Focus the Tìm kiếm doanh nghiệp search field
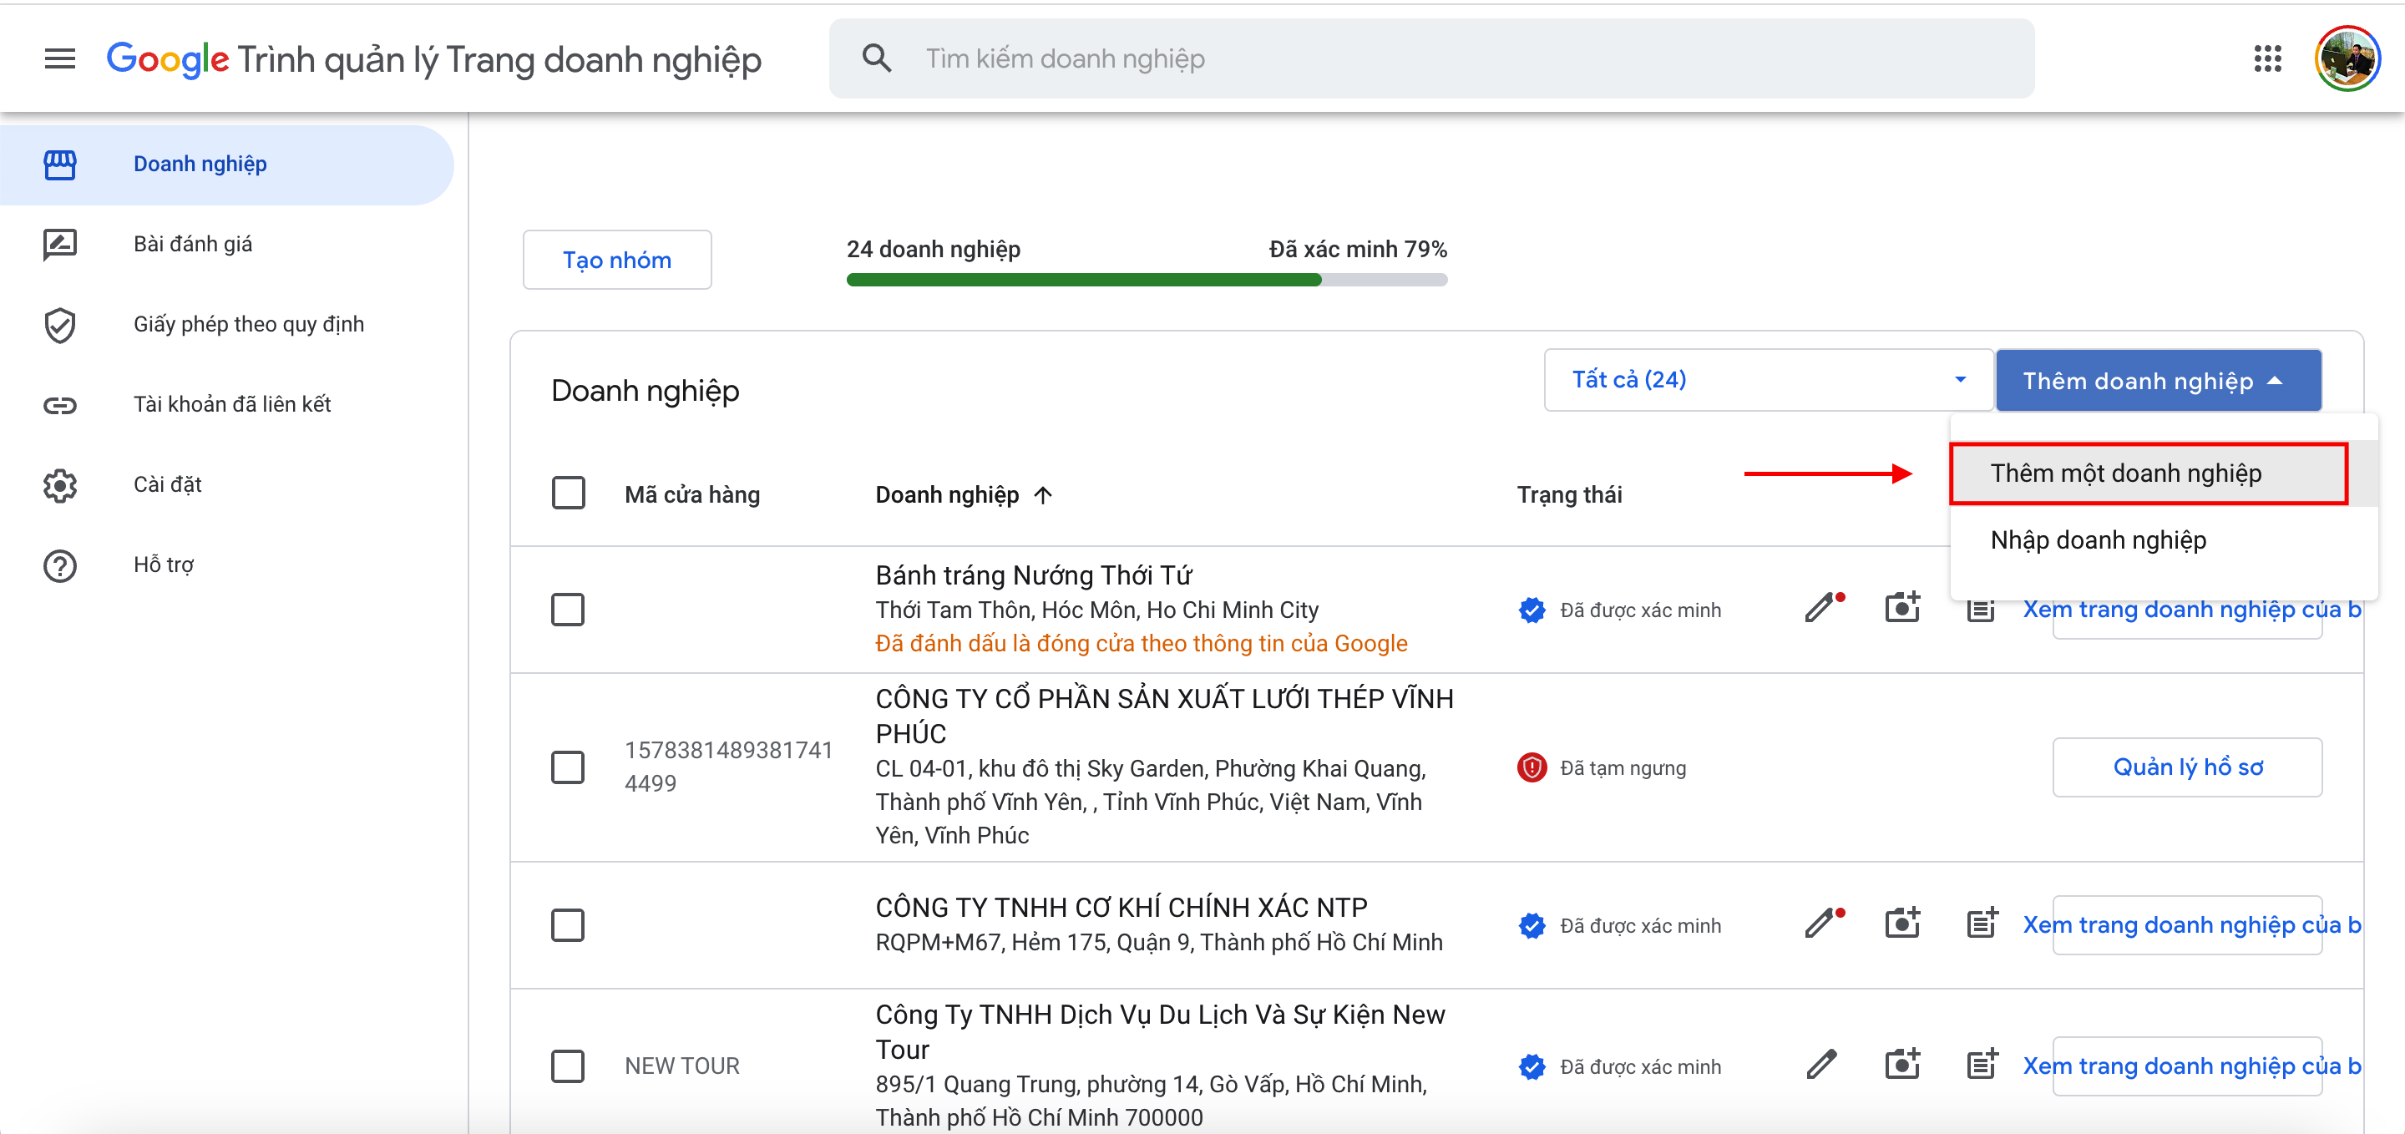The height and width of the screenshot is (1134, 2405). click(1430, 58)
